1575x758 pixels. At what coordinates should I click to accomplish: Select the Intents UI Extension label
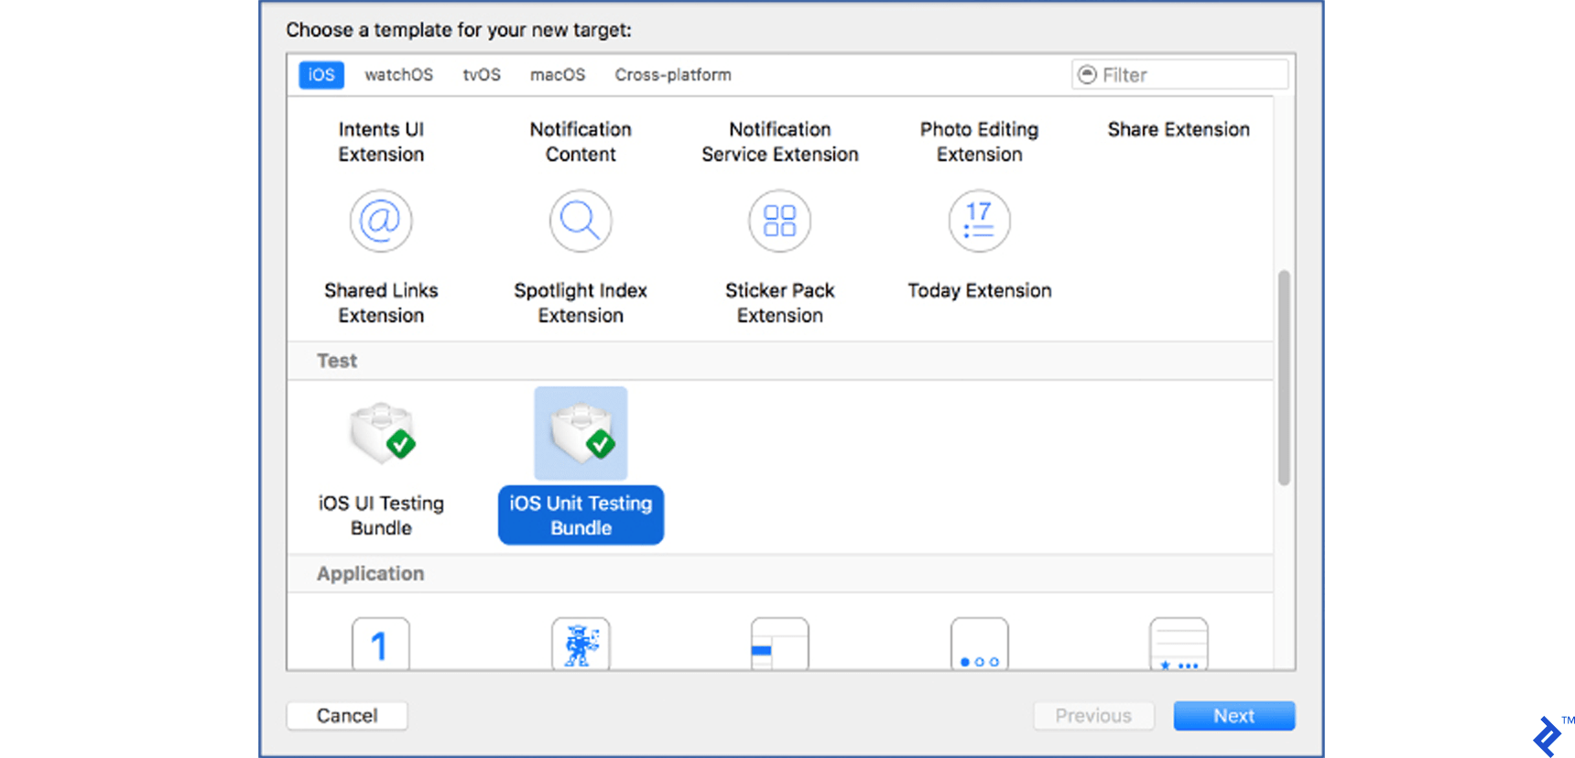tap(381, 142)
